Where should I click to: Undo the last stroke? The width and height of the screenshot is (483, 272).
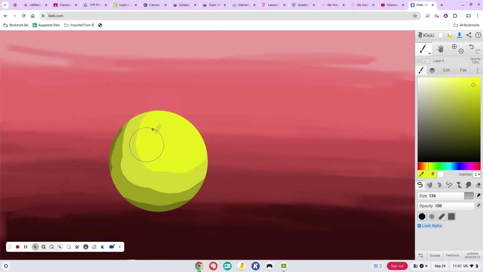[x=471, y=46]
